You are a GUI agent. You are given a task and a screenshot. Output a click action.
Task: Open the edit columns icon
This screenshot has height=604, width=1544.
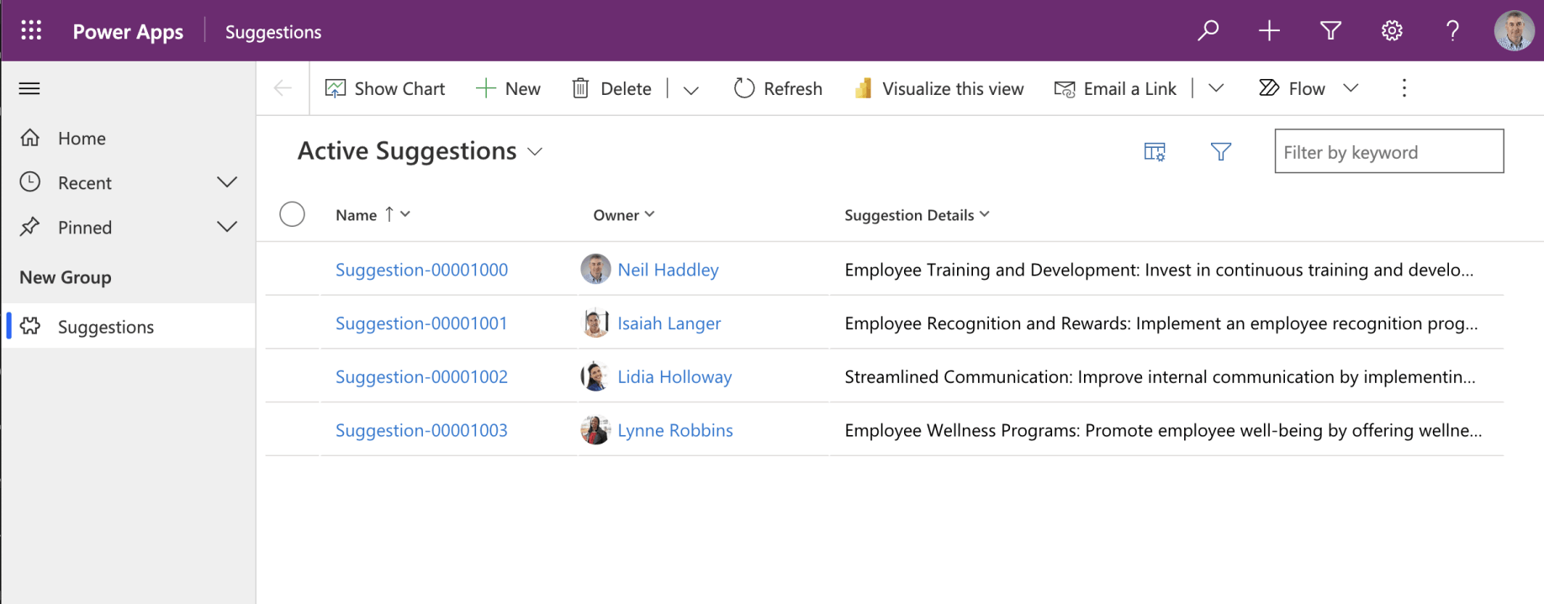1155,152
